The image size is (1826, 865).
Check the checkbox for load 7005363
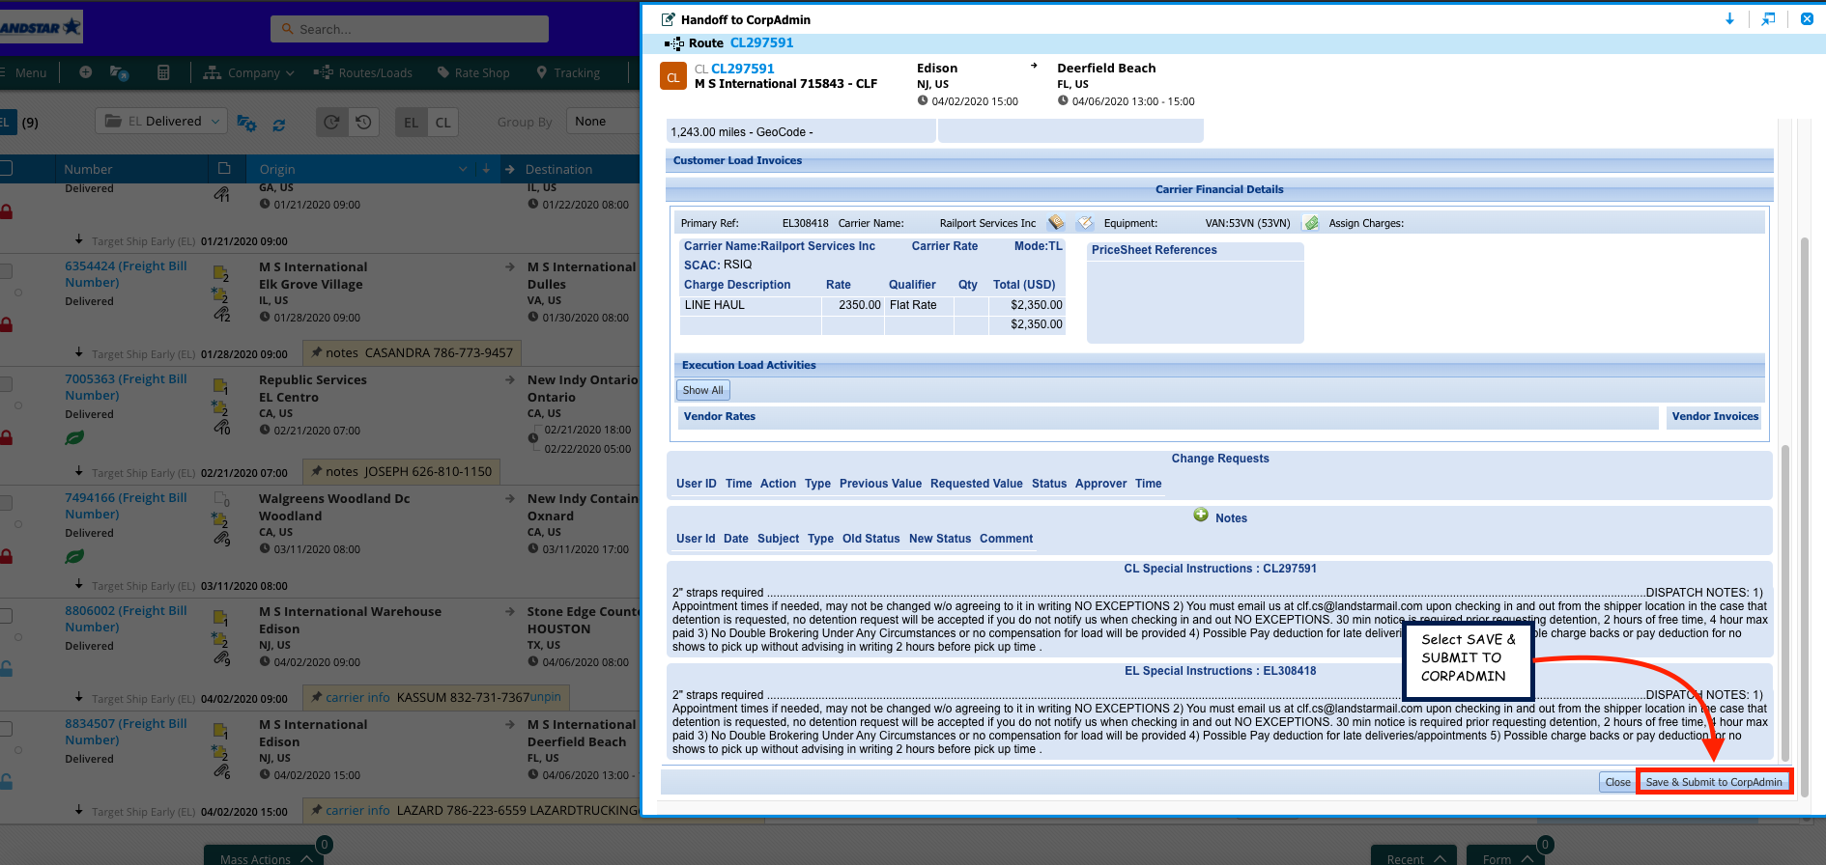(5, 384)
